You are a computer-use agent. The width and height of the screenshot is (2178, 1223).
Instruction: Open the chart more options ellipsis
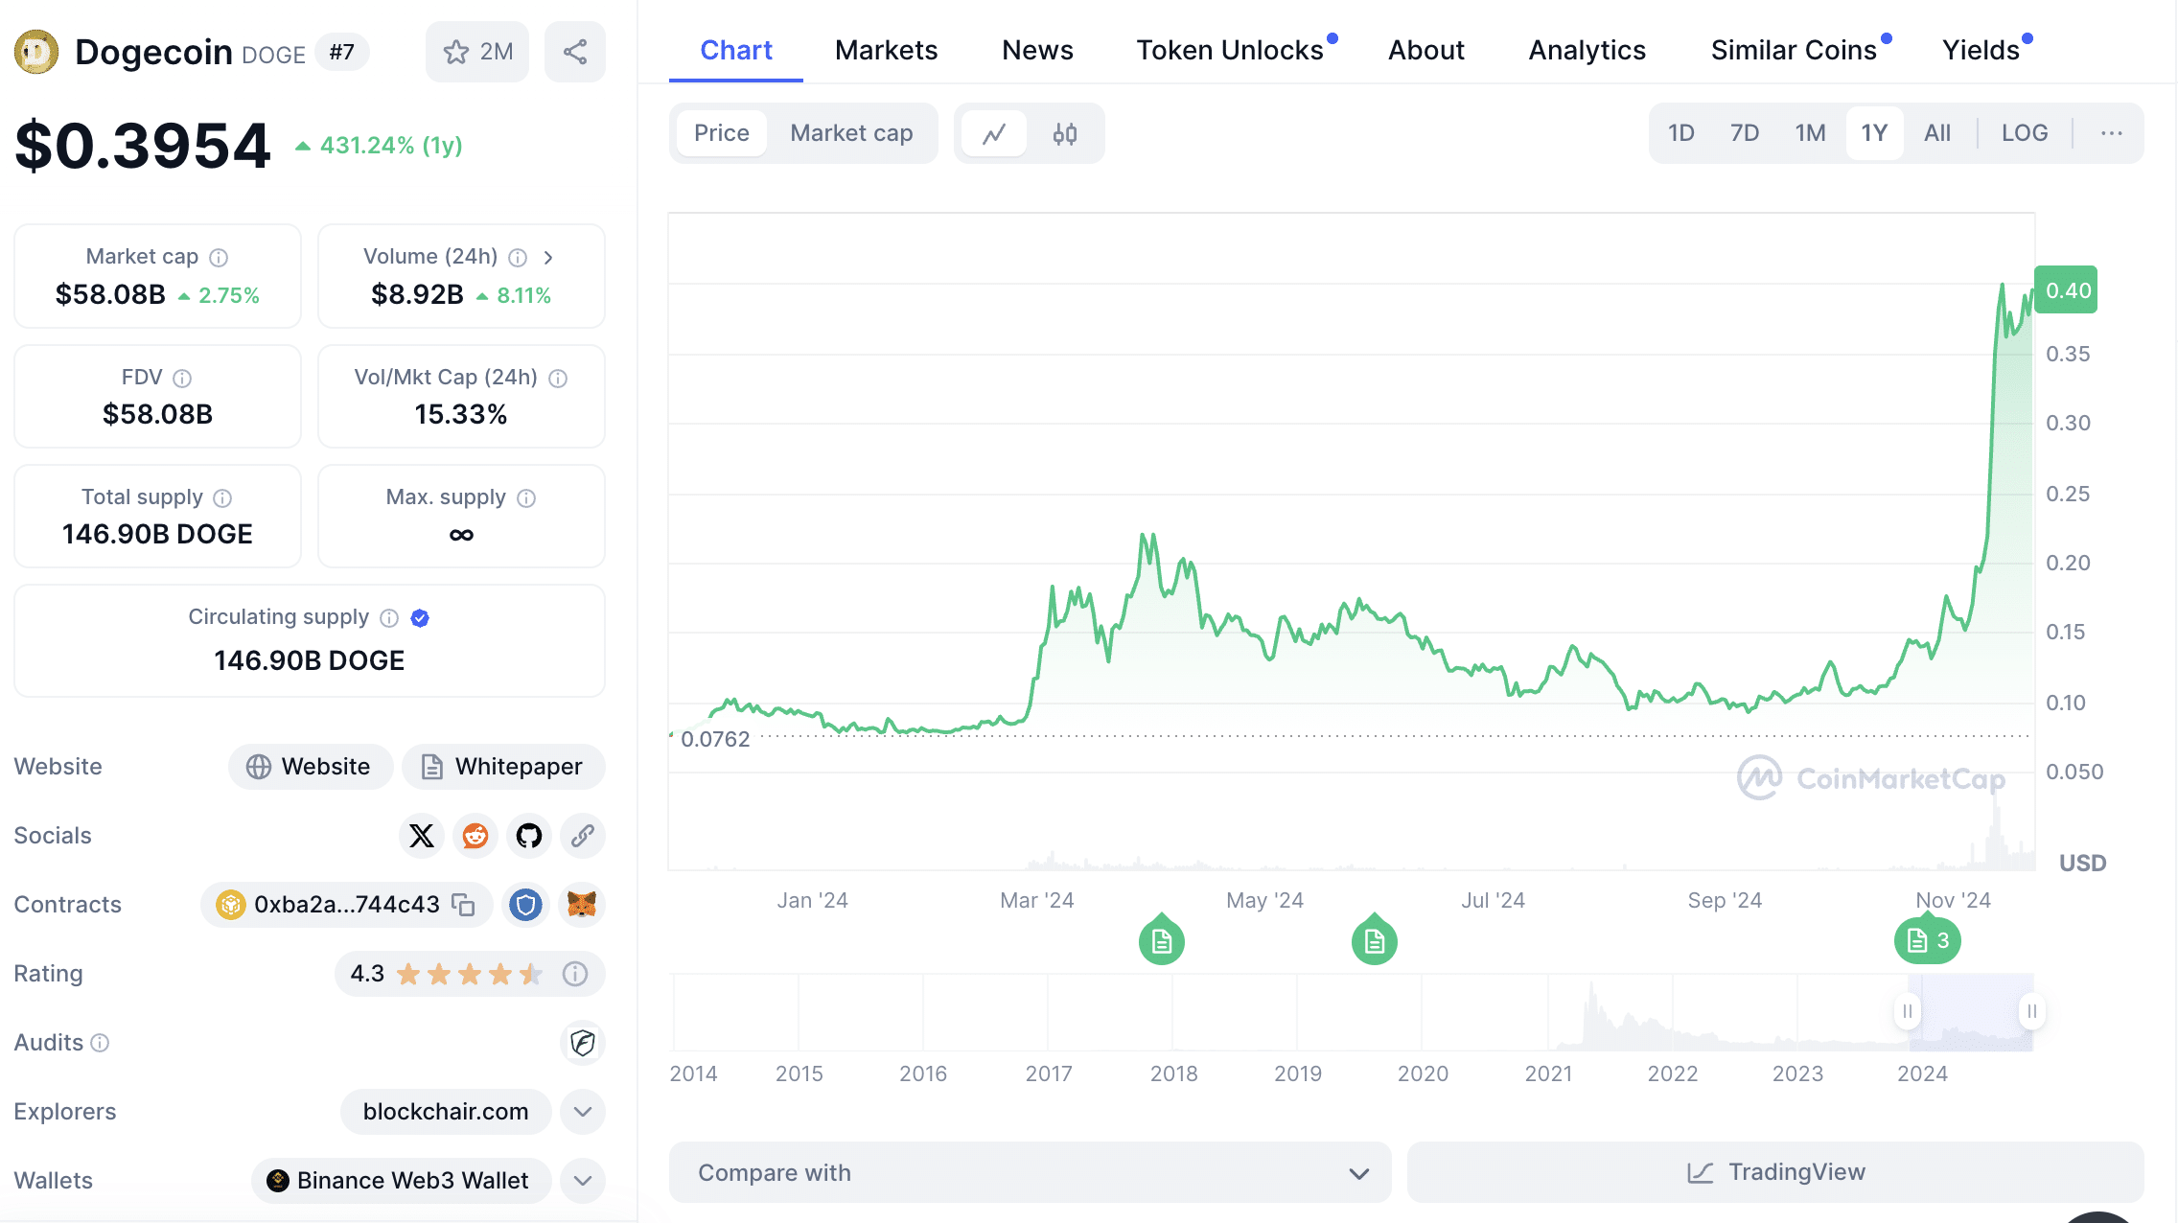pos(2112,133)
